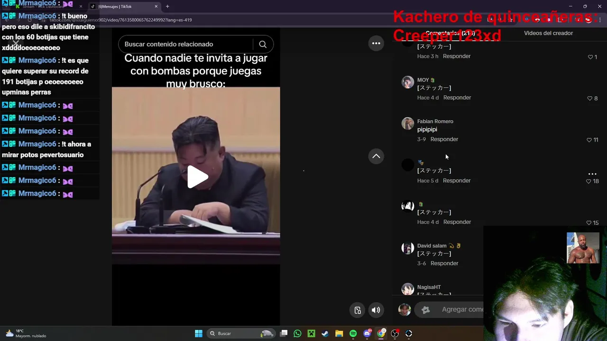Click the username 'Fabian Romero'
The width and height of the screenshot is (607, 341).
435,121
